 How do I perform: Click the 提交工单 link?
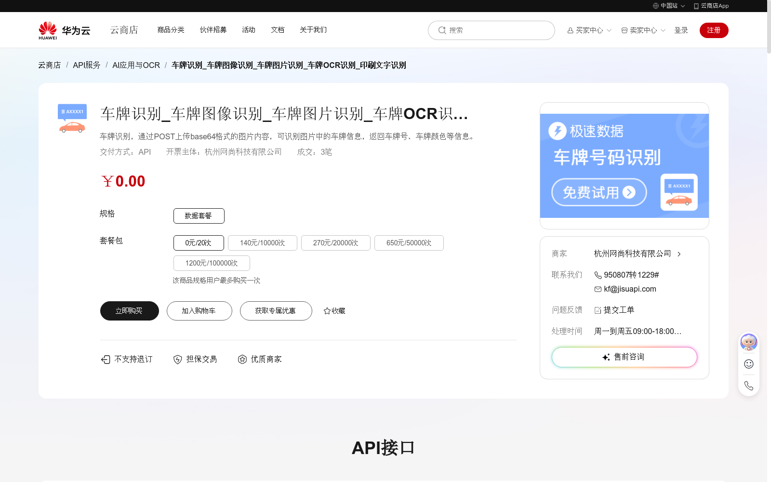pos(619,310)
